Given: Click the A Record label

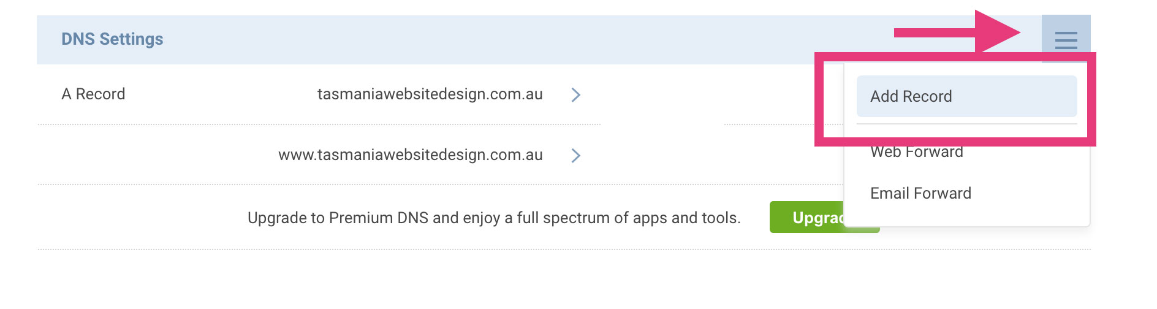Looking at the screenshot, I should pyautogui.click(x=93, y=94).
